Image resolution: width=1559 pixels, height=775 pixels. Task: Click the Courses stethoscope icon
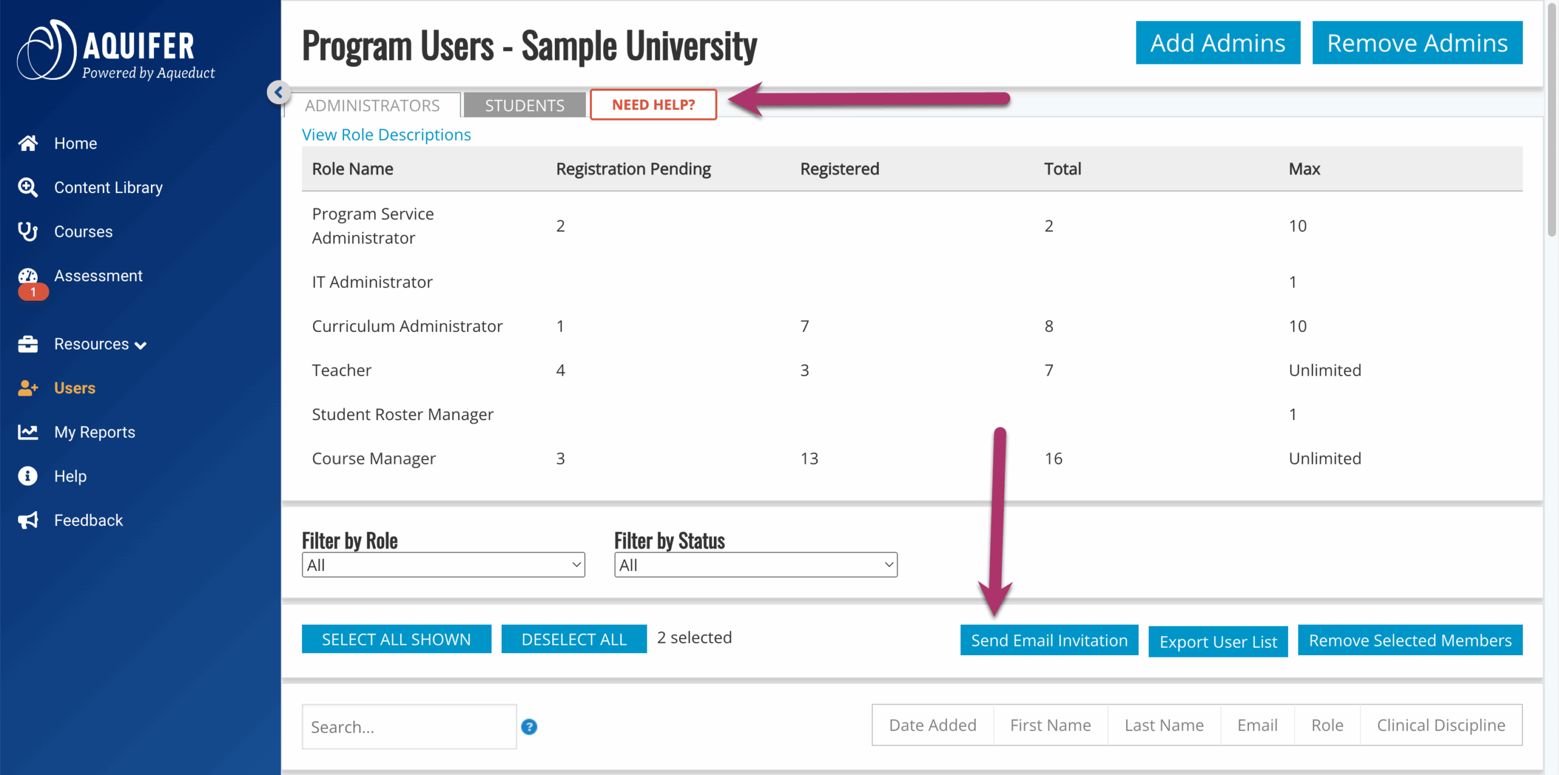[x=27, y=231]
